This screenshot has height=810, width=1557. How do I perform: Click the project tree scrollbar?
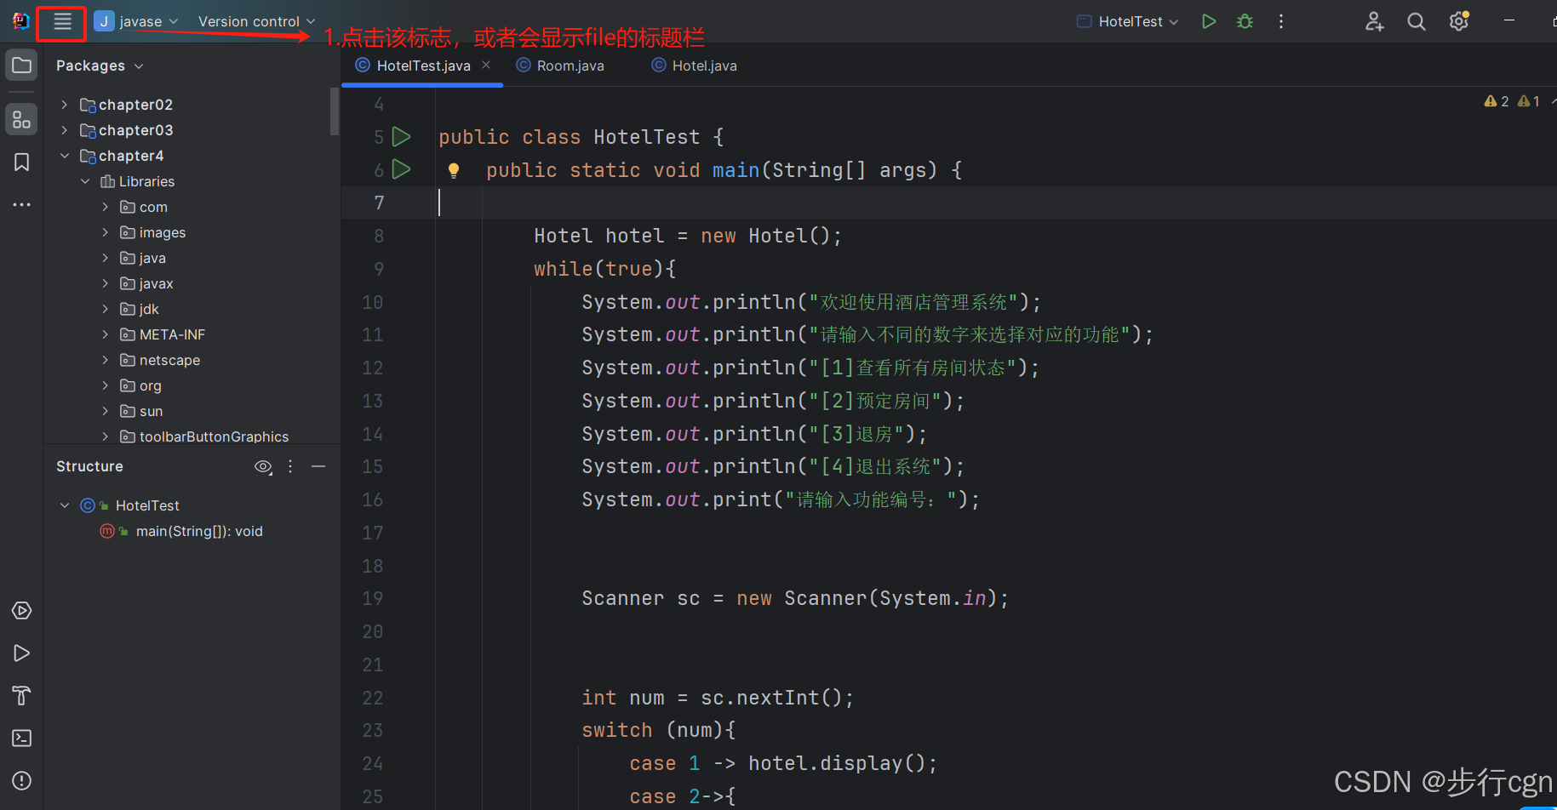click(335, 111)
